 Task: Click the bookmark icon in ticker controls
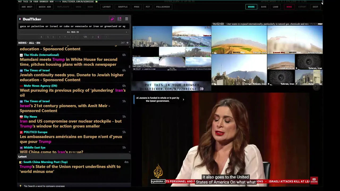[93, 37]
